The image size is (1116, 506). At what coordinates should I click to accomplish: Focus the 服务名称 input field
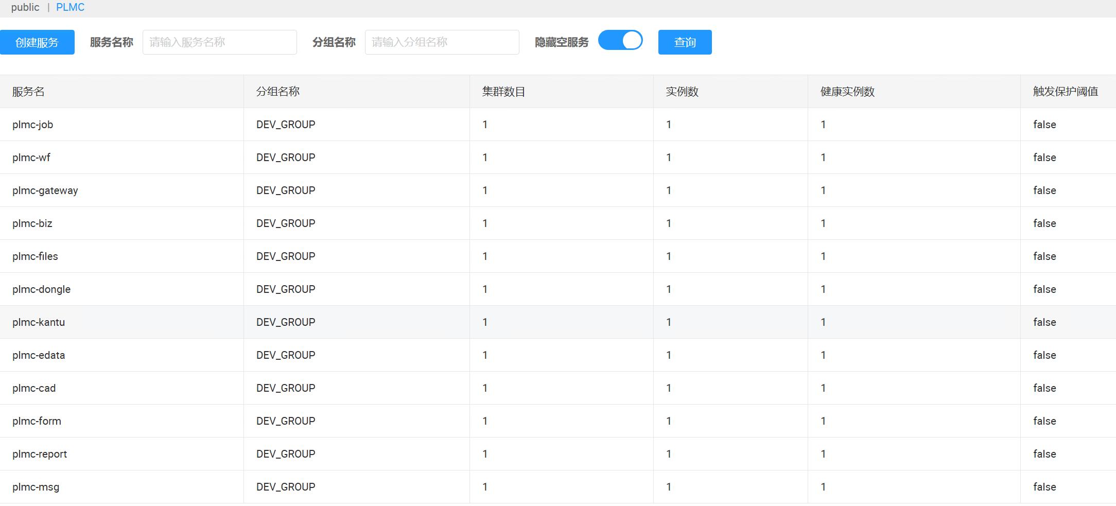219,42
